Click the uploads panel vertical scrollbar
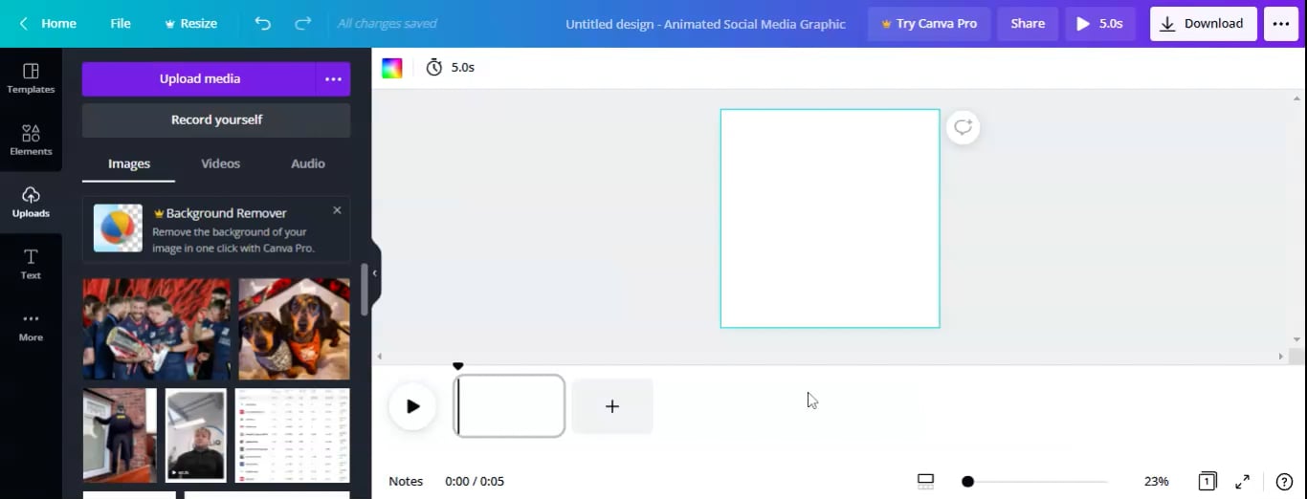 pos(364,291)
